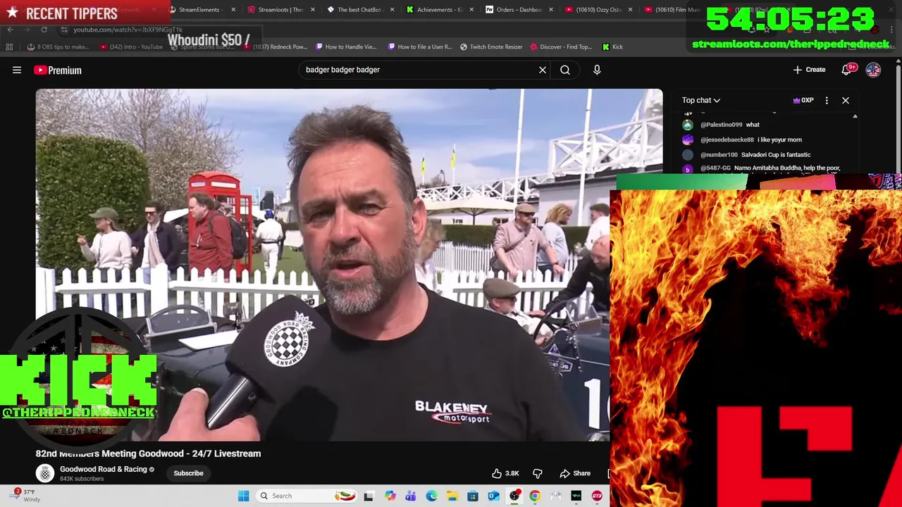Go to YouTube Premium home logo

pyautogui.click(x=58, y=70)
